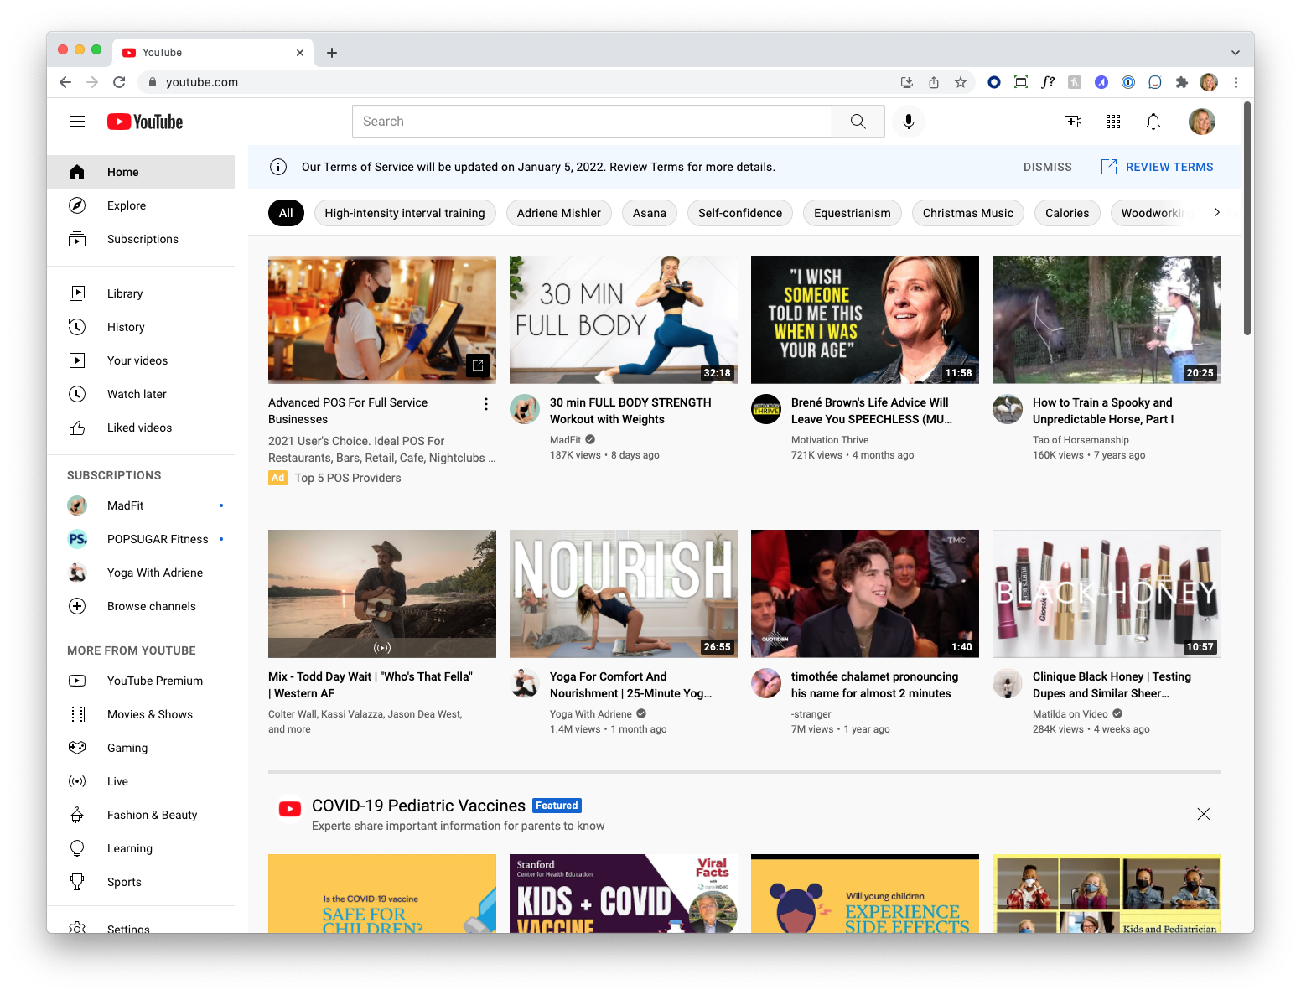This screenshot has width=1301, height=995.
Task: Reload the page
Action: [x=119, y=82]
